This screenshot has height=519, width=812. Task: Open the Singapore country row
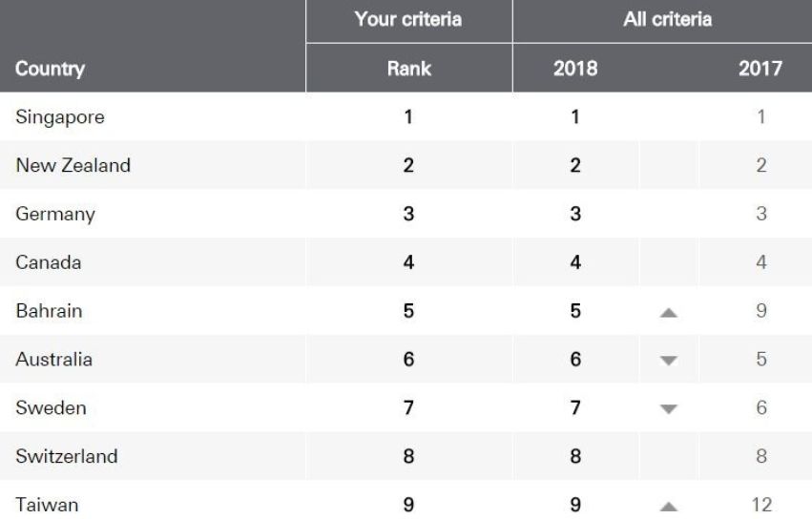click(x=59, y=117)
